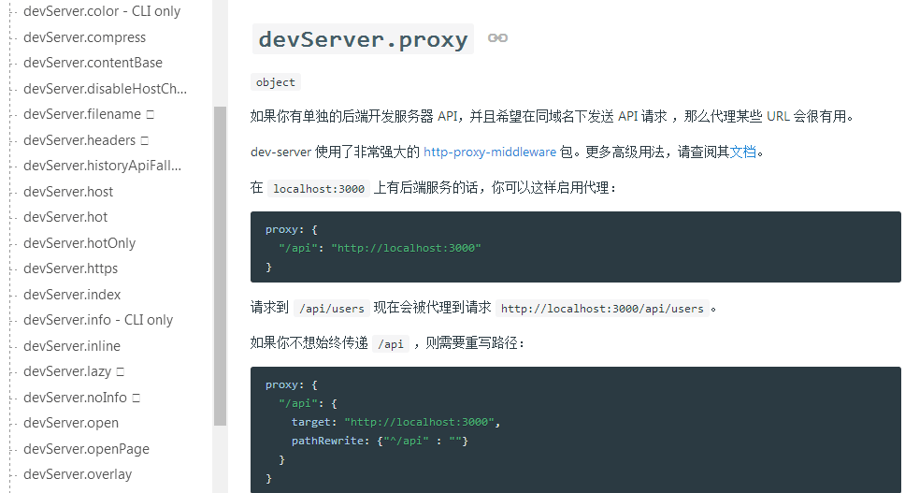Viewport: 905px width, 493px height.
Task: Click the anchor link icon beside devServer.proxy heading
Action: click(497, 38)
